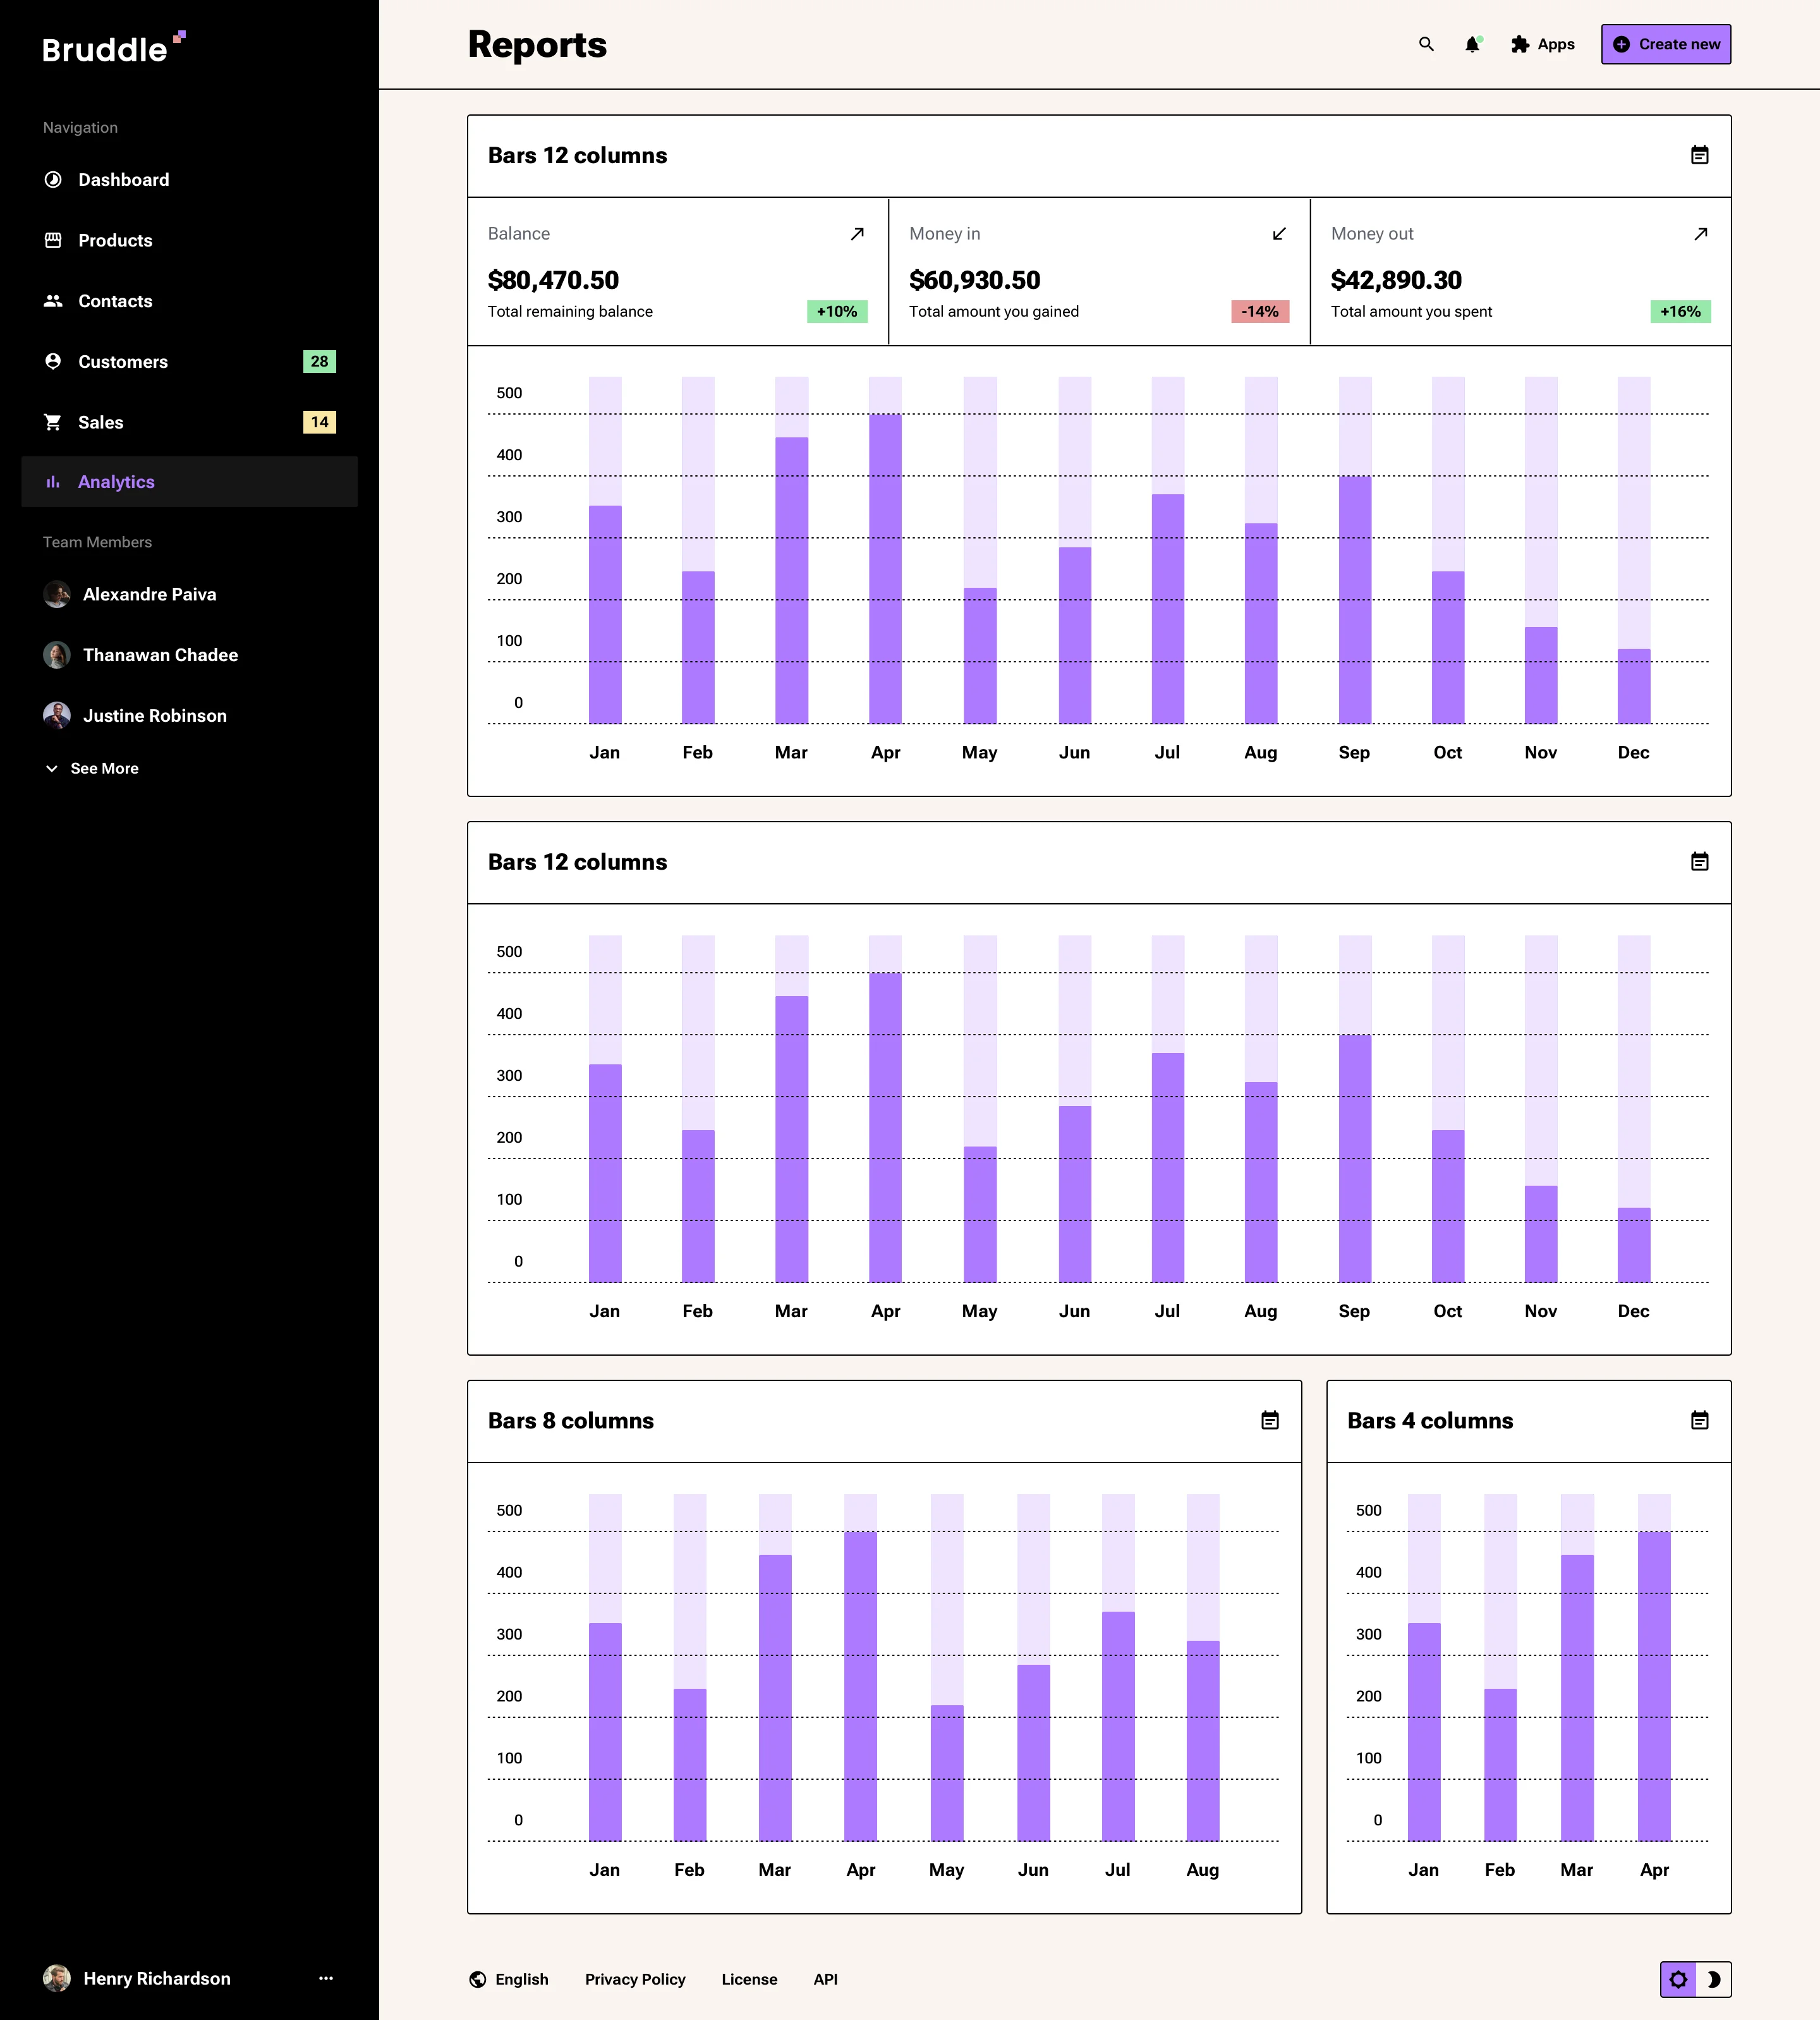Open Henry Richardson's profile options menu
This screenshot has width=1820, height=2020.
[x=325, y=1978]
